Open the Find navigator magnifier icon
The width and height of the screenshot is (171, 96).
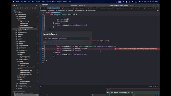click(23, 8)
